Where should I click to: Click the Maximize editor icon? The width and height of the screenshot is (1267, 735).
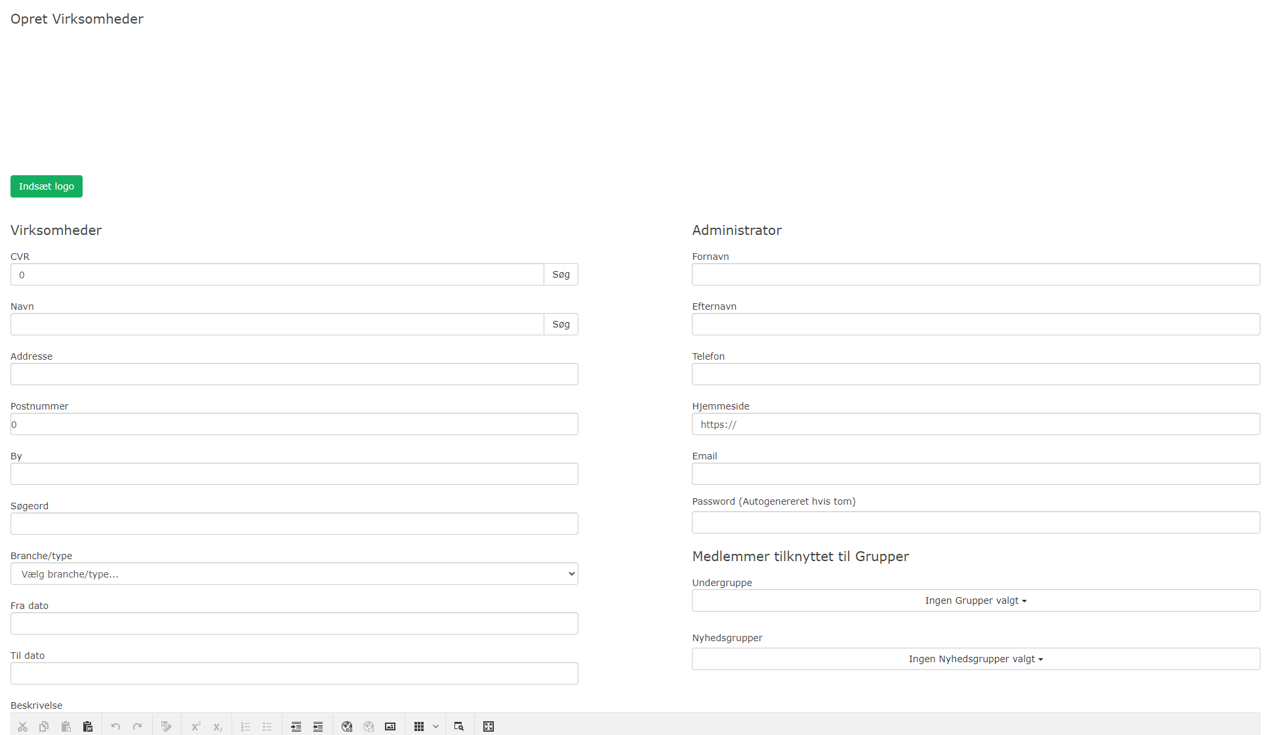[x=489, y=726]
